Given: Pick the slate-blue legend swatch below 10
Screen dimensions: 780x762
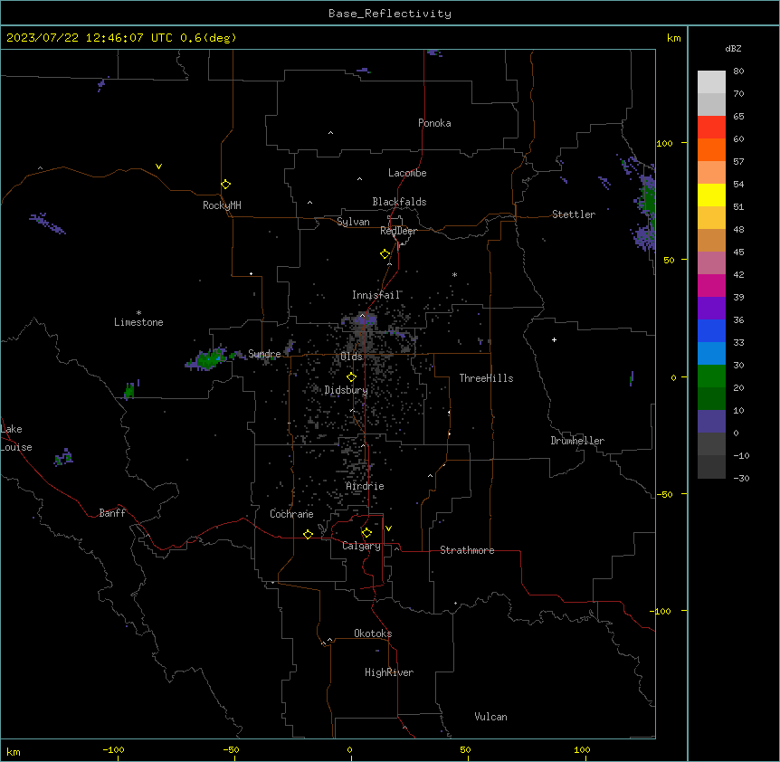Looking at the screenshot, I should coord(711,422).
